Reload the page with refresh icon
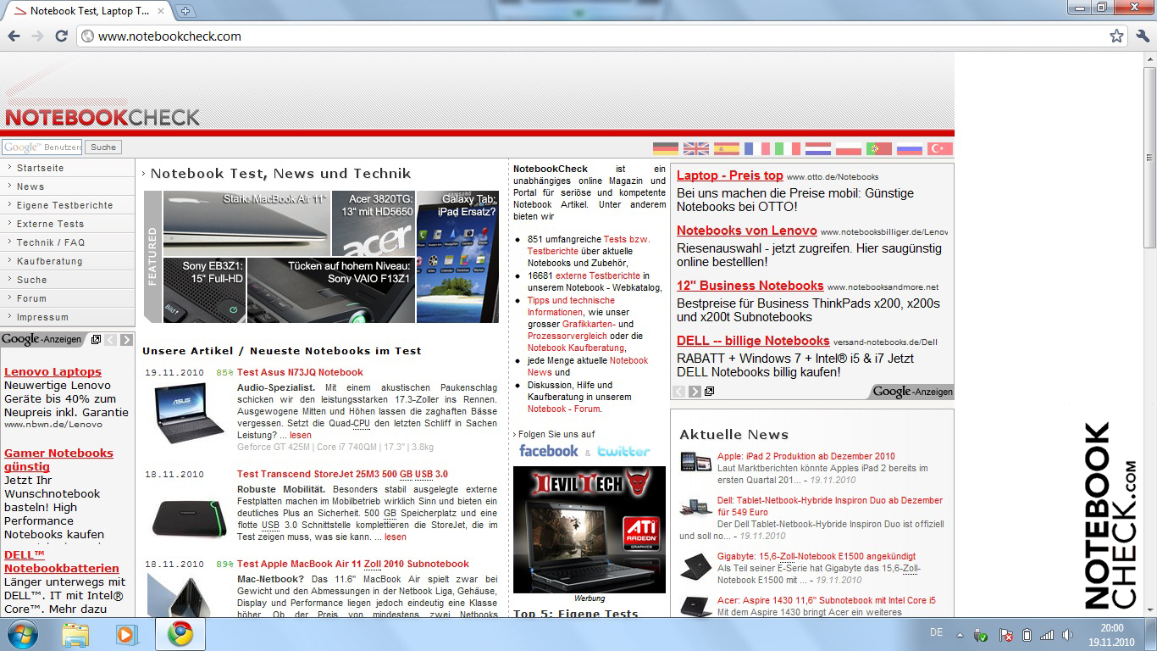 [x=61, y=36]
